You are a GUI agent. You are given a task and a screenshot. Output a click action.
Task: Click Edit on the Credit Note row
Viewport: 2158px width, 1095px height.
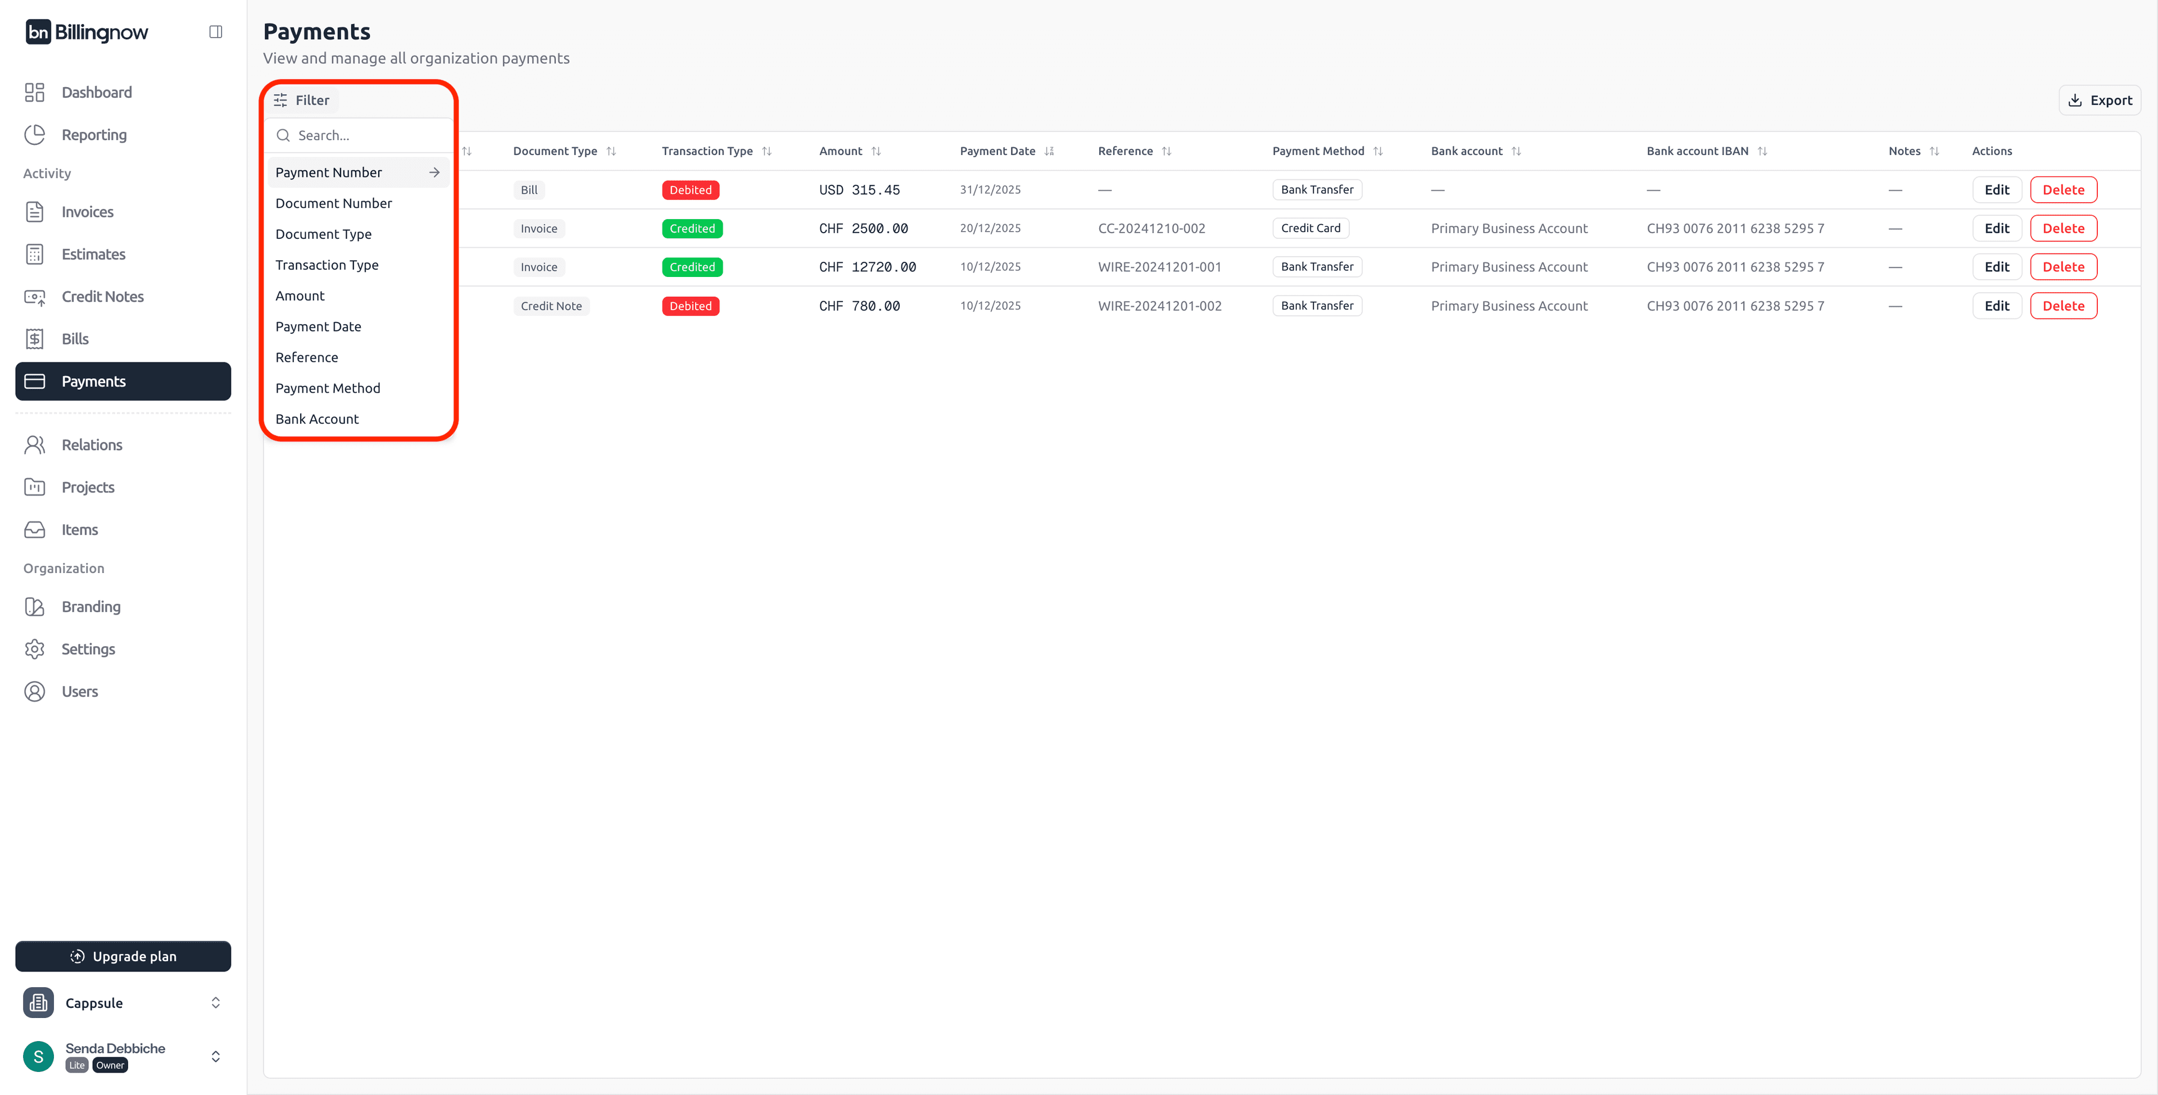pyautogui.click(x=1997, y=305)
